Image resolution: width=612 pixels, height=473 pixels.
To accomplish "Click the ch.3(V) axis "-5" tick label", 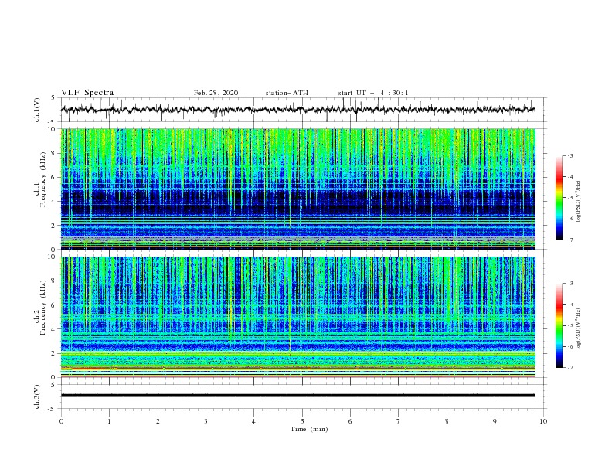I will point(52,409).
